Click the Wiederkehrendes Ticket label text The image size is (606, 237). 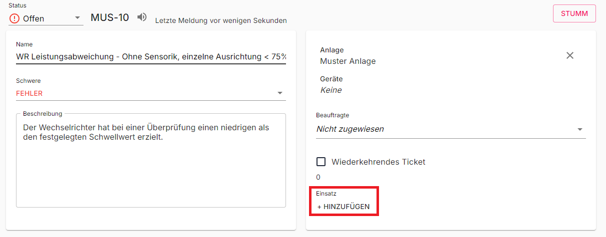coord(378,162)
